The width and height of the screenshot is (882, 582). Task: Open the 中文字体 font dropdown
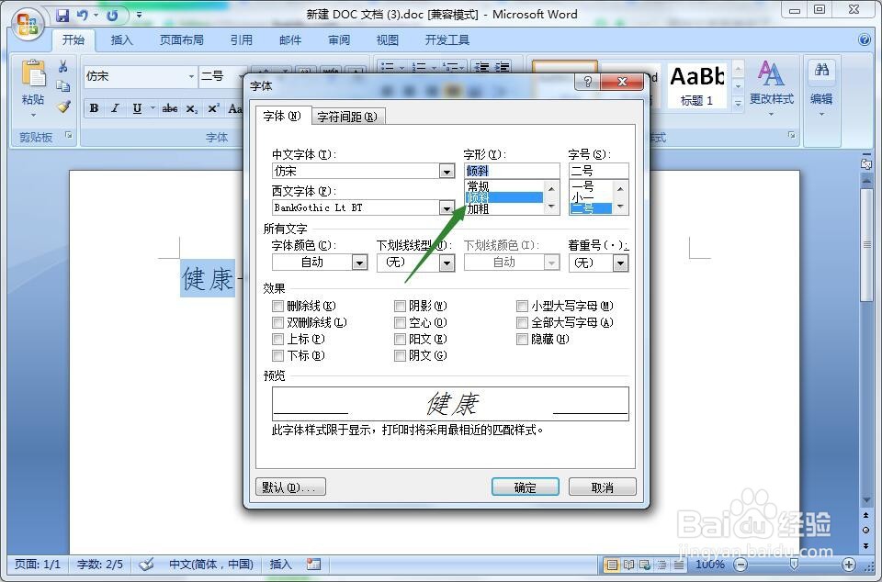(x=447, y=171)
